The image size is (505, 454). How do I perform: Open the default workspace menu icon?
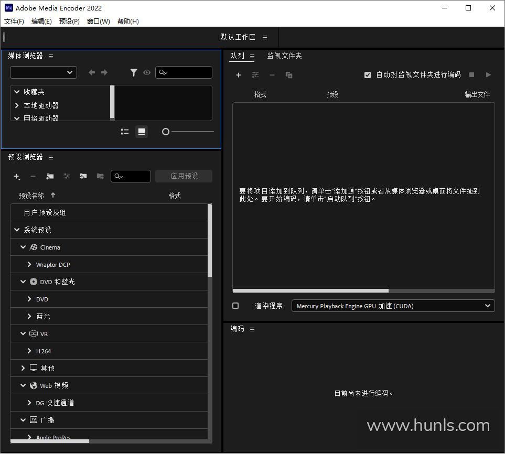(265, 37)
